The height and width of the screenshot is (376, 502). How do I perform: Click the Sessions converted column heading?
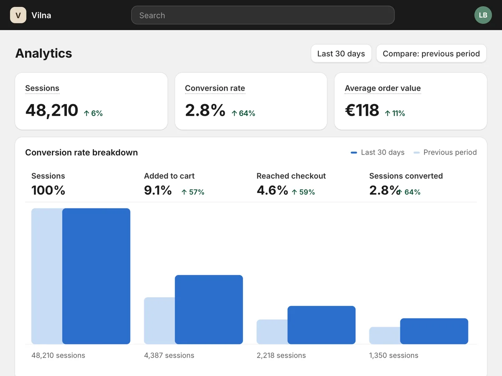406,176
